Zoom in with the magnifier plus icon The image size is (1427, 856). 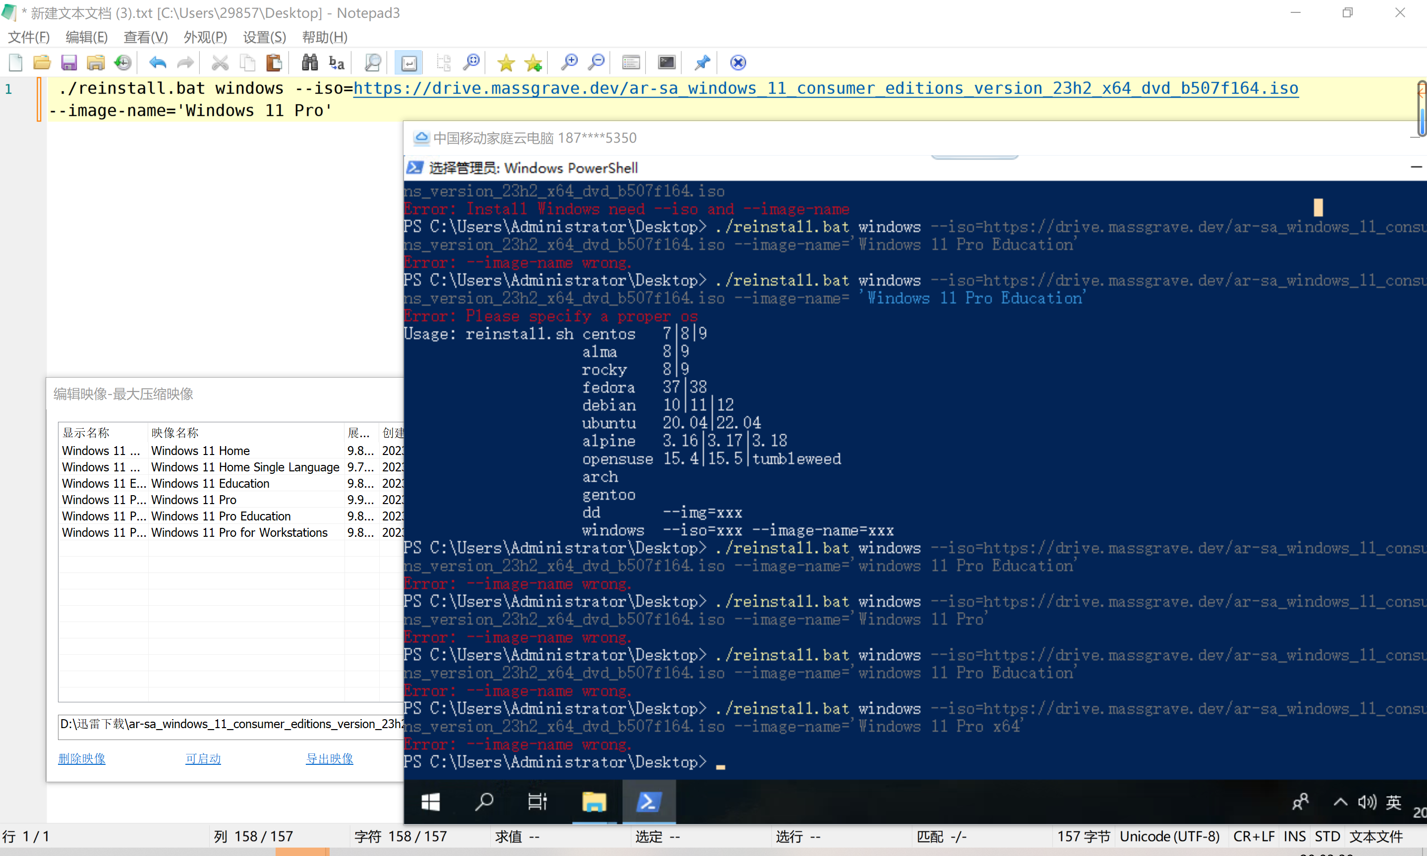tap(570, 62)
